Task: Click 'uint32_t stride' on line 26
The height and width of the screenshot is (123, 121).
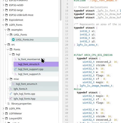Action: (94, 65)
